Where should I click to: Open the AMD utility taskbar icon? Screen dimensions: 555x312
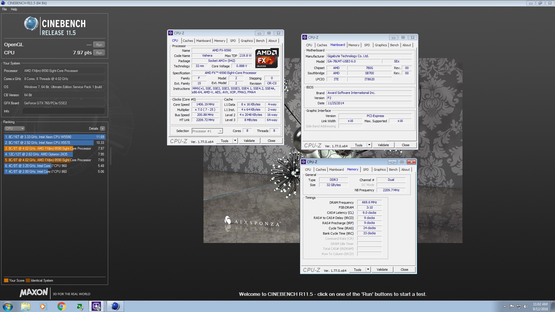[x=80, y=306]
